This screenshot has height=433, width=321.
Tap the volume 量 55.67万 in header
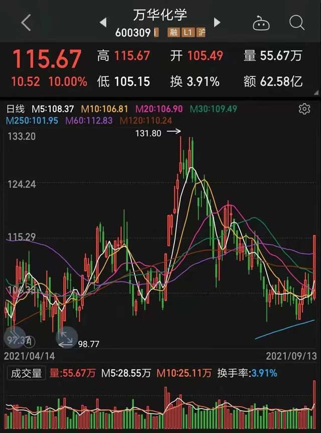pyautogui.click(x=273, y=56)
